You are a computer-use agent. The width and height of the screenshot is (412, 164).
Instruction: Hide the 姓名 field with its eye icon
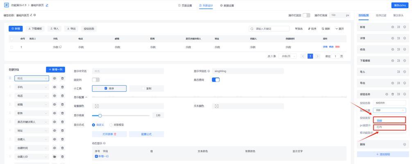coord(54,78)
